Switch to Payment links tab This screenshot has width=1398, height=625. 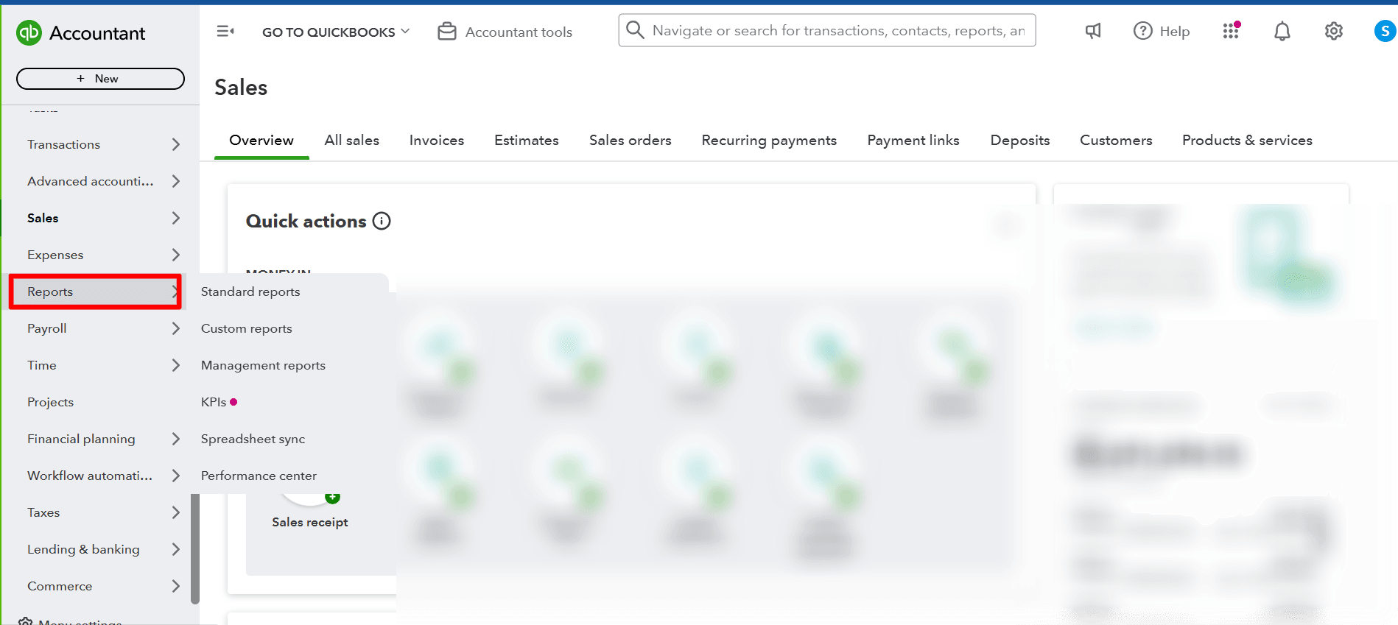(x=913, y=140)
